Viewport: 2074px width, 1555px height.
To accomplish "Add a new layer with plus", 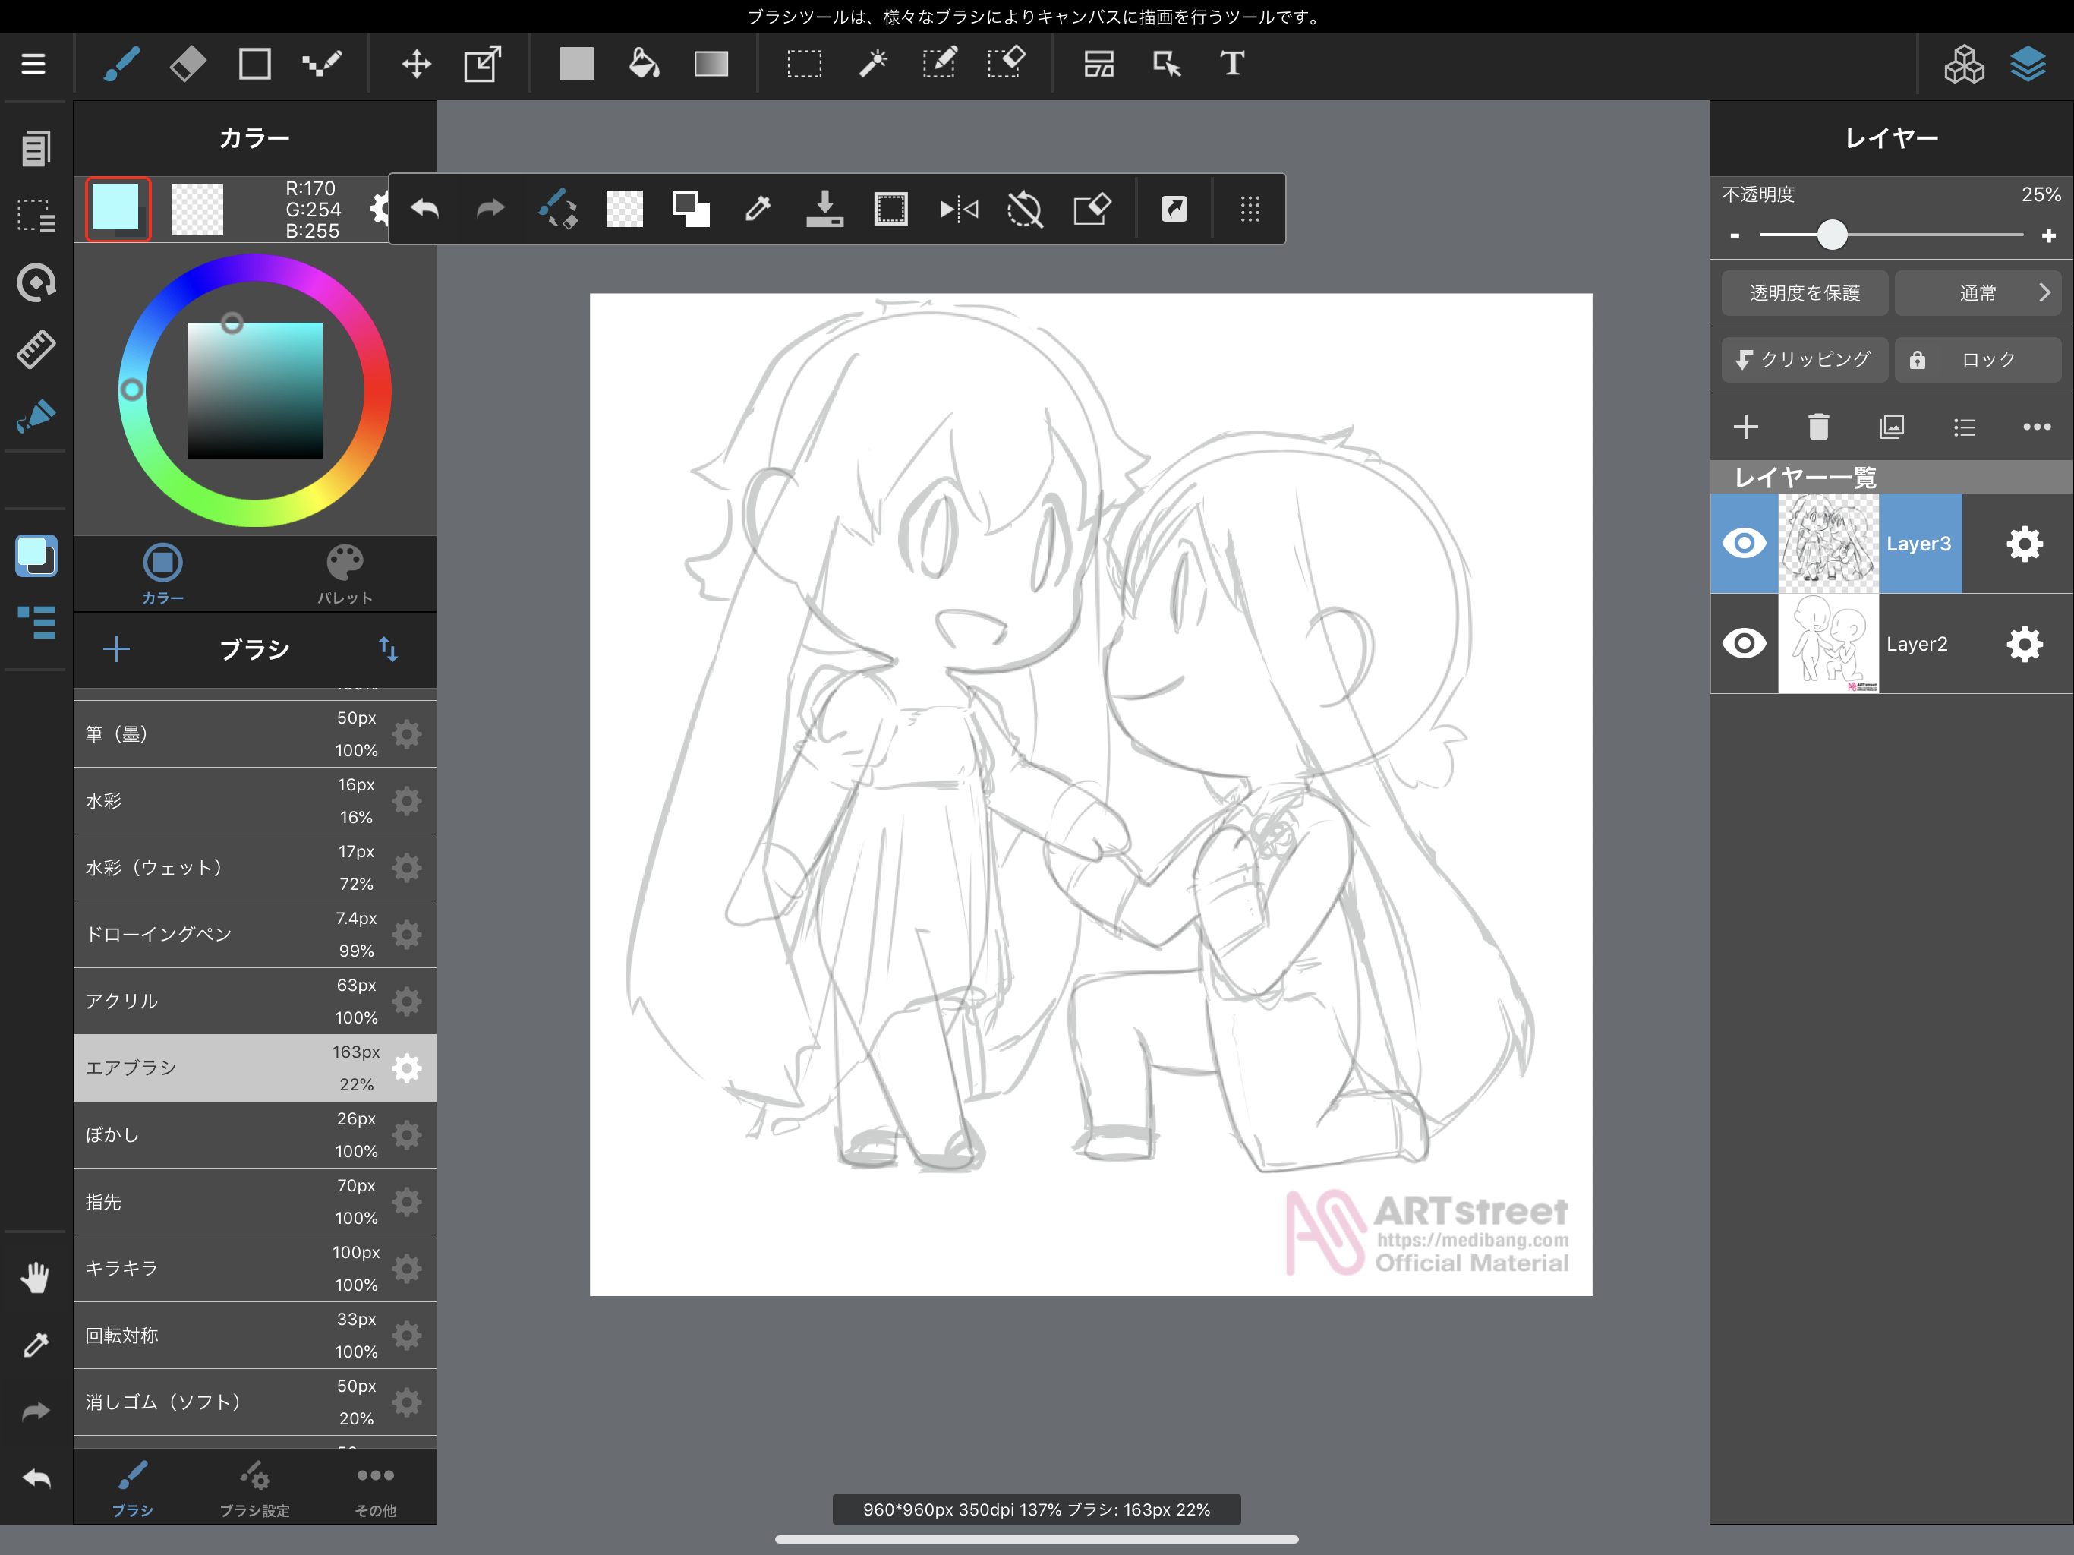I will point(1745,427).
